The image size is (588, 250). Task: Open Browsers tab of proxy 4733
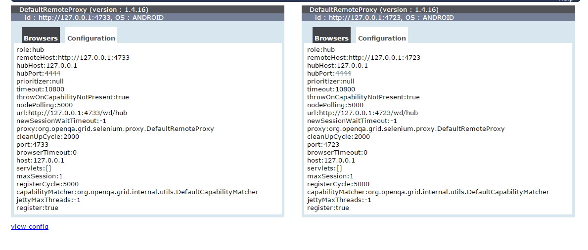tap(41, 35)
